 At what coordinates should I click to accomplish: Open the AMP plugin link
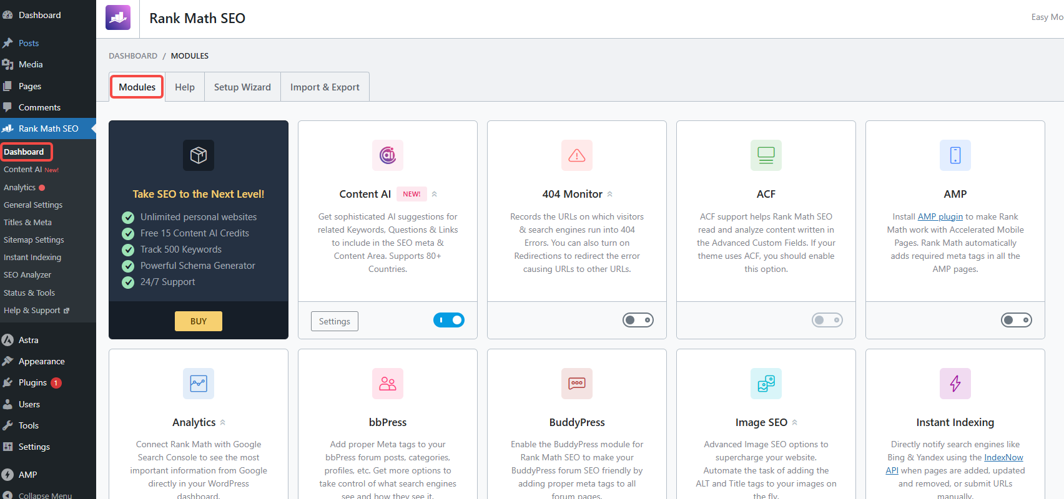tap(940, 216)
